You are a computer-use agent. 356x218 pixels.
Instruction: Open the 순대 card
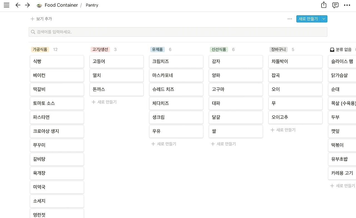(x=342, y=89)
